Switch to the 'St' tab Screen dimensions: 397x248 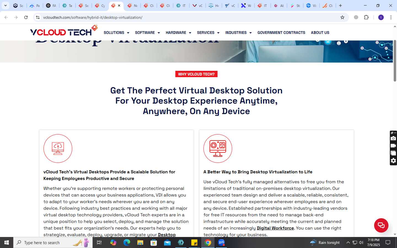tap(295, 6)
